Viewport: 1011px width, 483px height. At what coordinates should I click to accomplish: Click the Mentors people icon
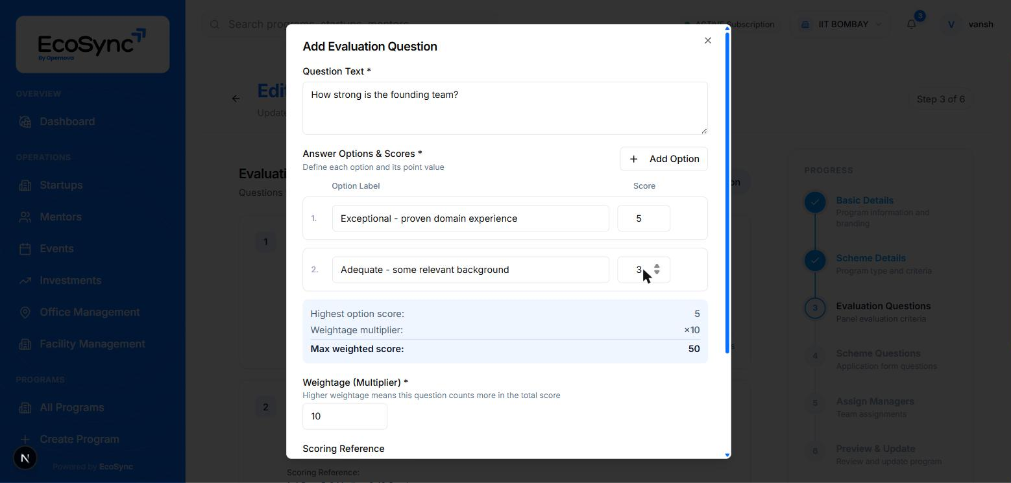point(25,217)
